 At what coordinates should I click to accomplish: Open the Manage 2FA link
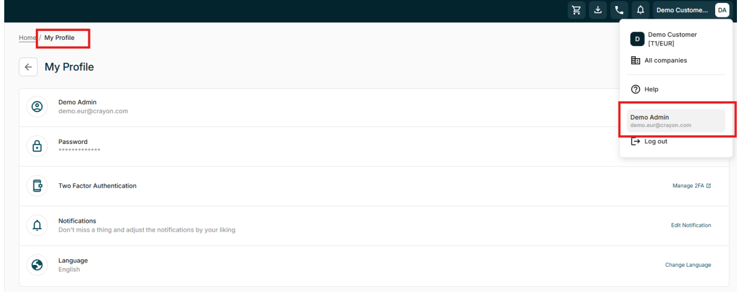pyautogui.click(x=692, y=186)
